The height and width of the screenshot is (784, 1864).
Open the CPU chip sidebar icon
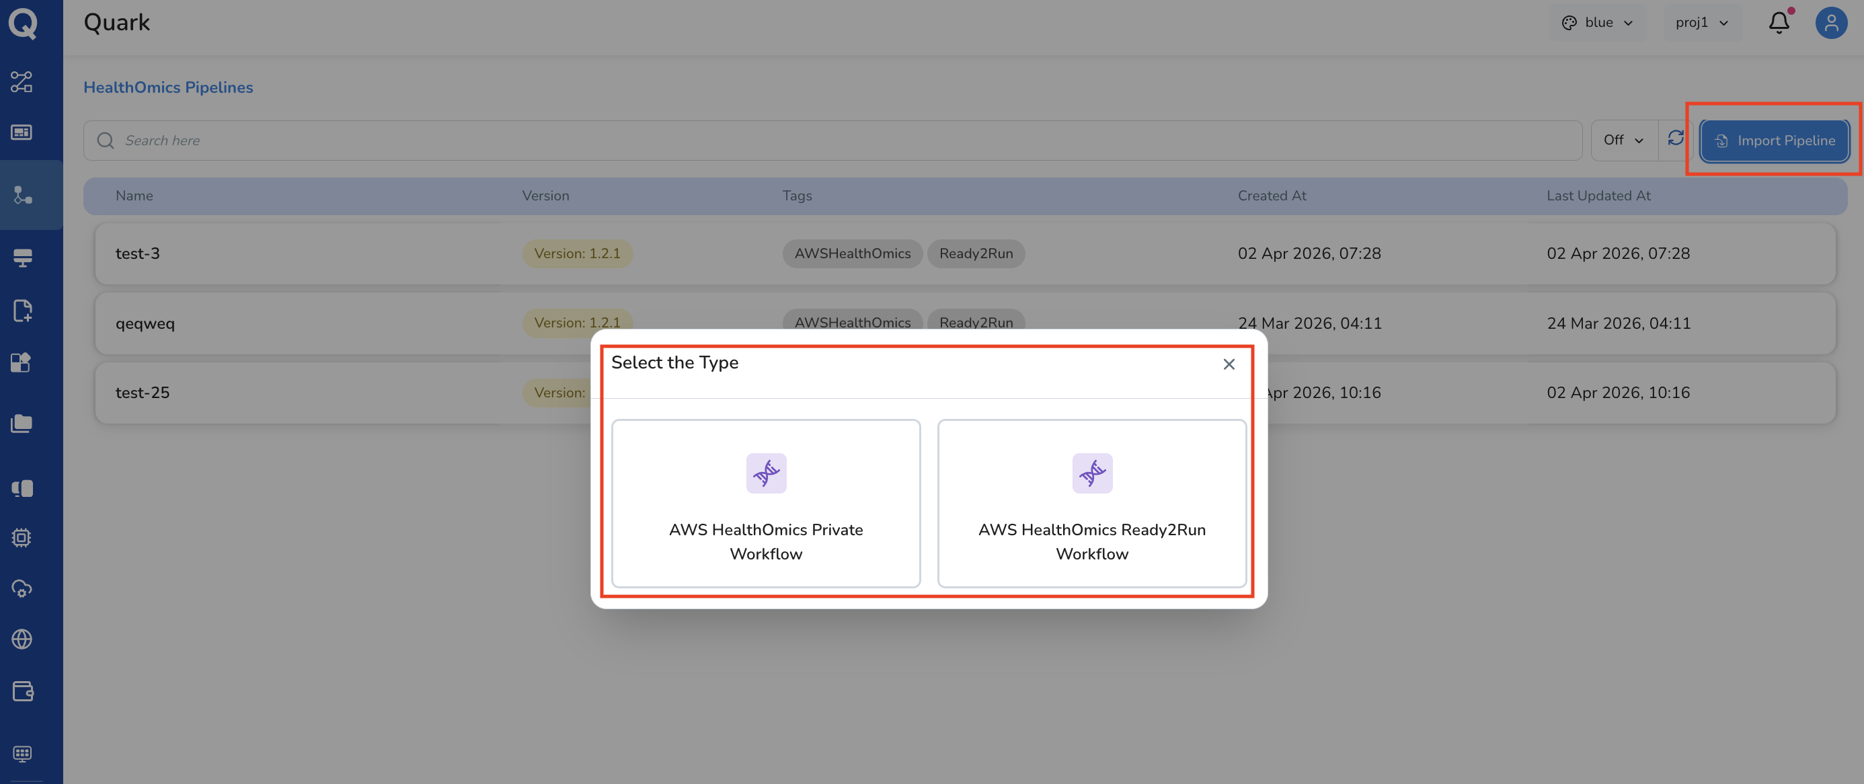pos(22,537)
